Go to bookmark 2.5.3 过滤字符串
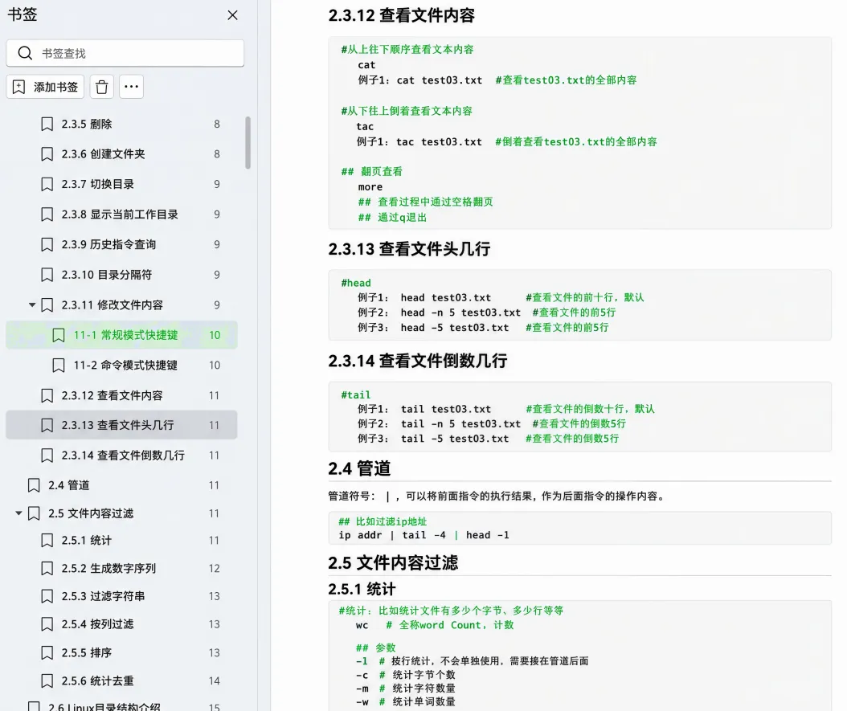 pyautogui.click(x=122, y=597)
